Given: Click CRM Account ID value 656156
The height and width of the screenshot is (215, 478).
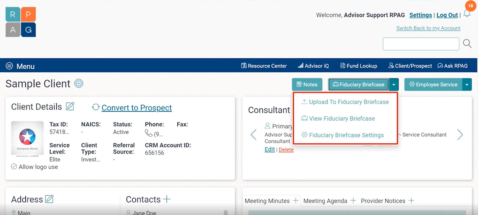Looking at the screenshot, I should pyautogui.click(x=154, y=153).
